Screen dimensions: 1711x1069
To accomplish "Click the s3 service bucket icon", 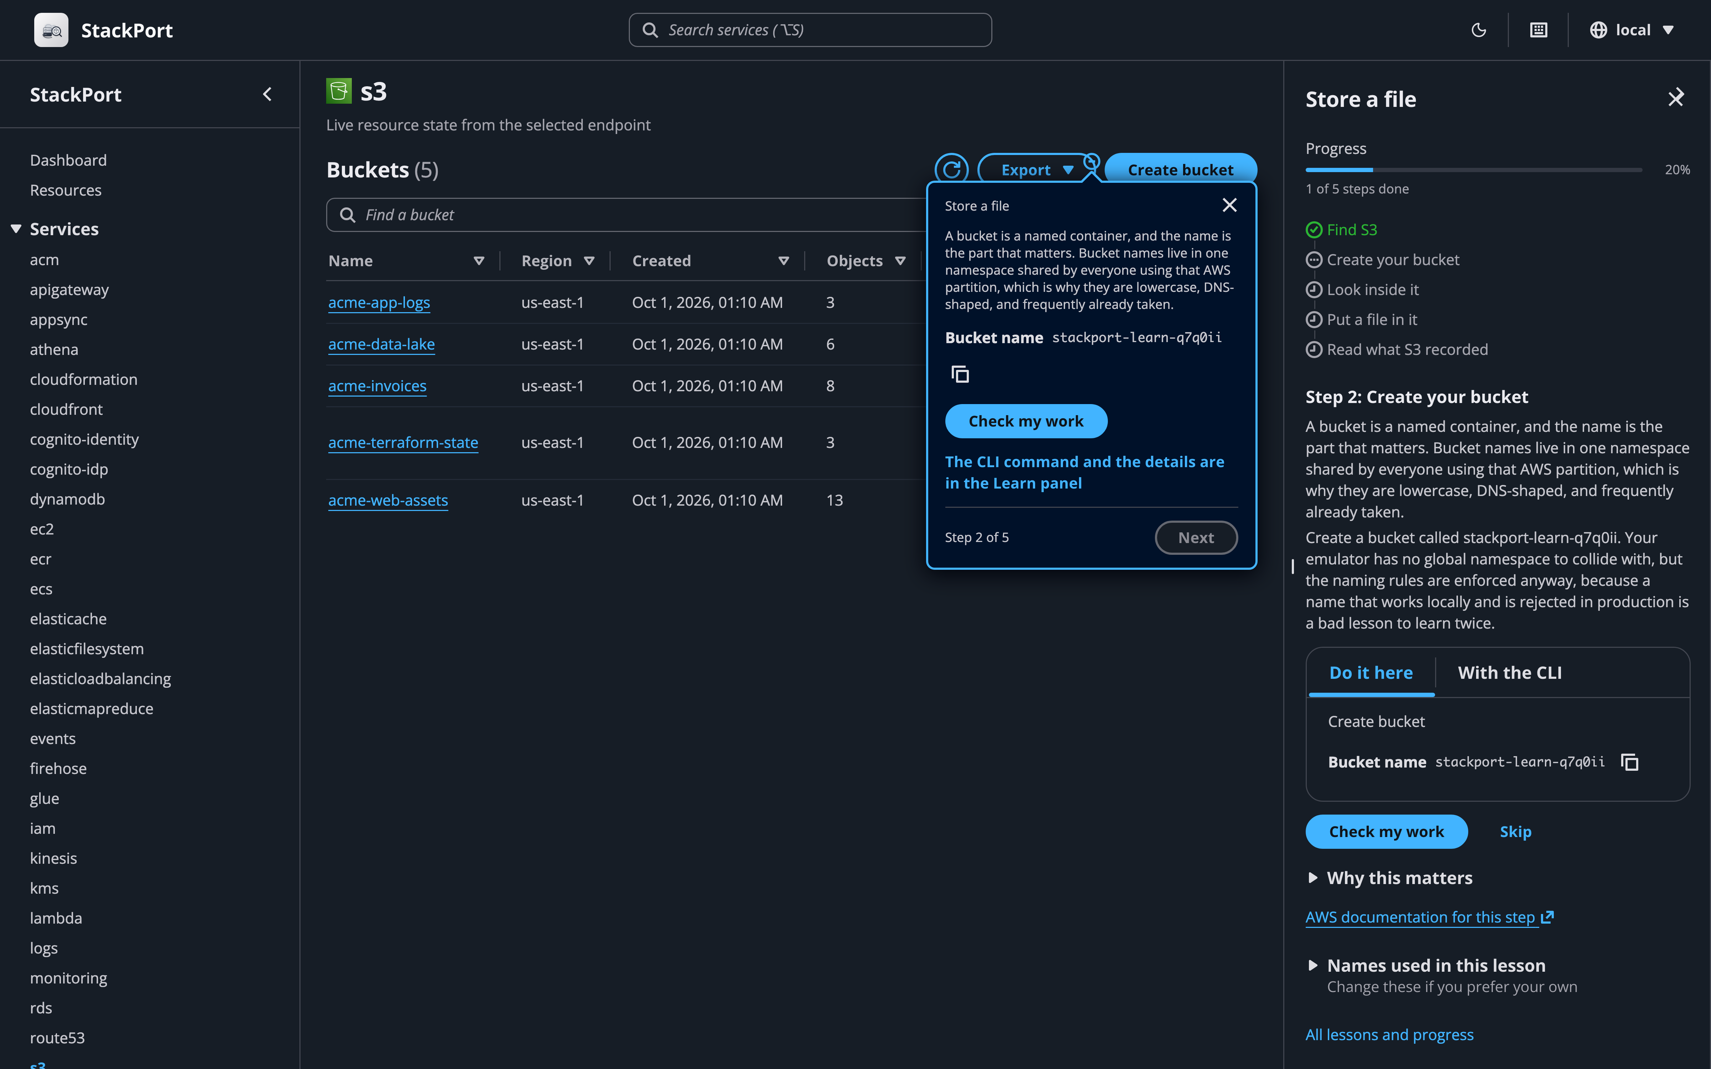I will click(x=339, y=91).
